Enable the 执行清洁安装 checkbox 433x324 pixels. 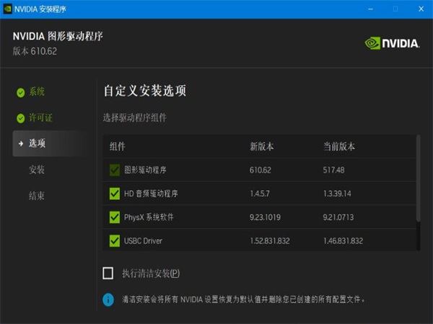tap(108, 273)
